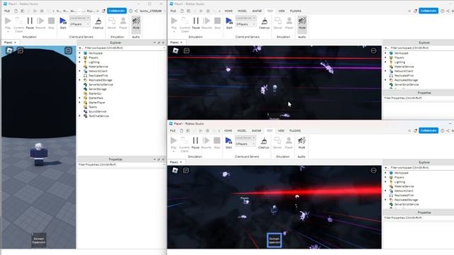Open AVATAR tab in bottom-right window
Screen dimensions: 454x255
(256, 130)
